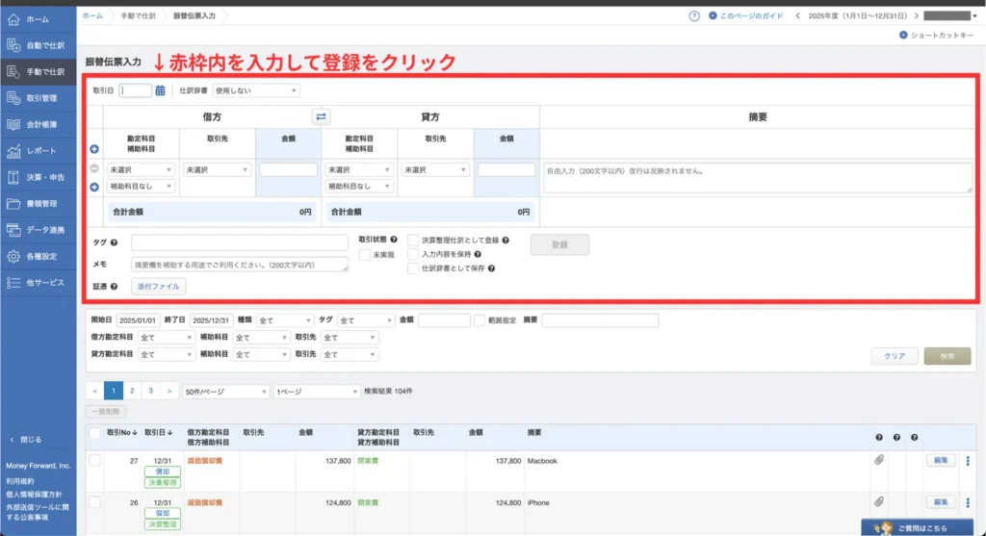Open the three-dot menu for the iPhone row
986x536 pixels.
[x=968, y=502]
